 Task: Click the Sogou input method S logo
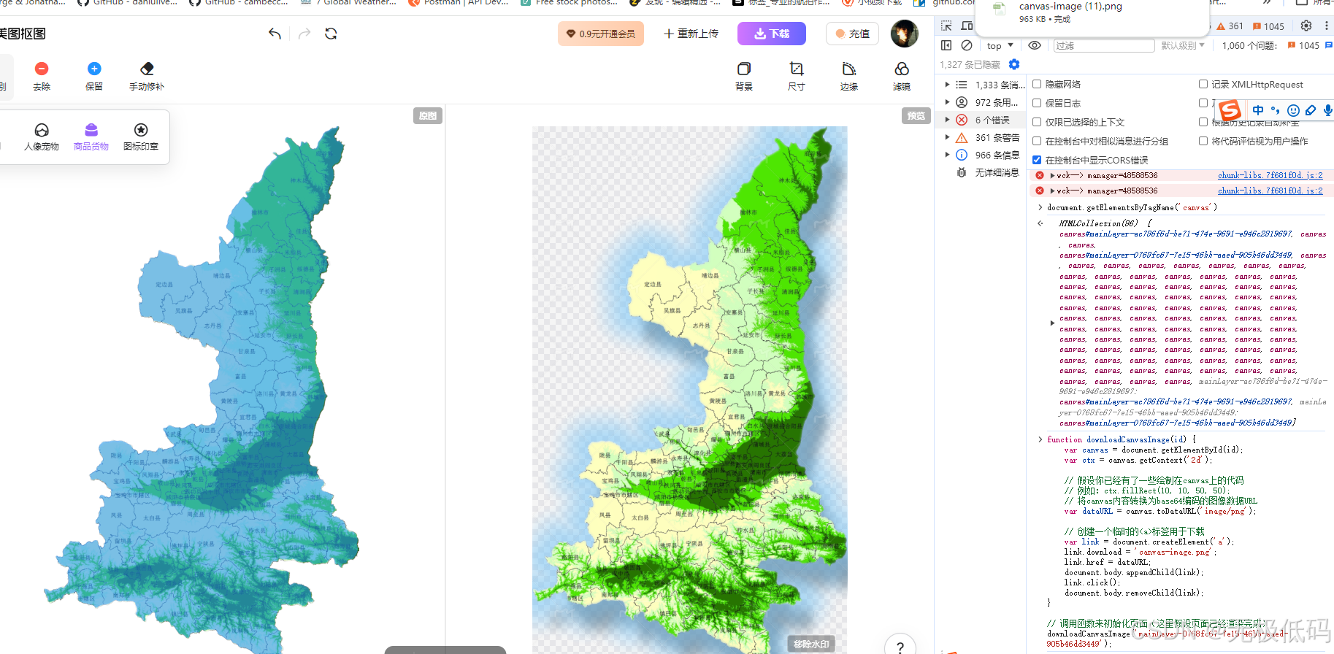[x=1230, y=110]
